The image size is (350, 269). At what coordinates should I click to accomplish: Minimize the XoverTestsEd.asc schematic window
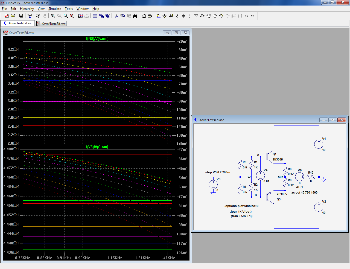pos(323,120)
